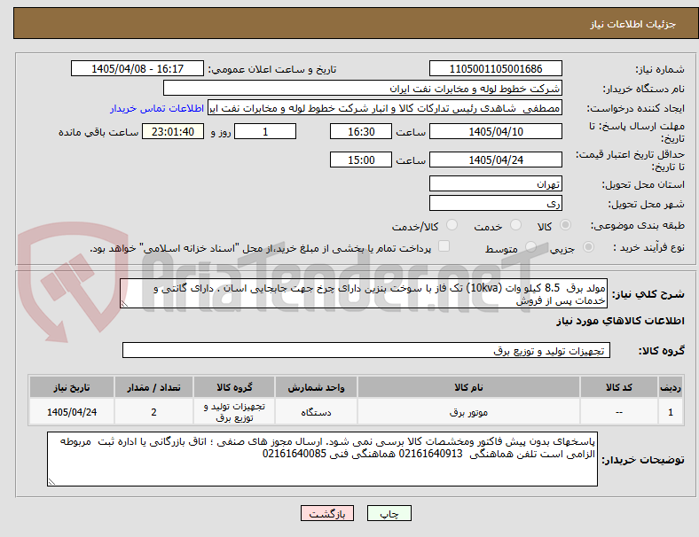Select the متوسط purchase type radio
The width and height of the screenshot is (699, 537).
pyautogui.click(x=530, y=246)
